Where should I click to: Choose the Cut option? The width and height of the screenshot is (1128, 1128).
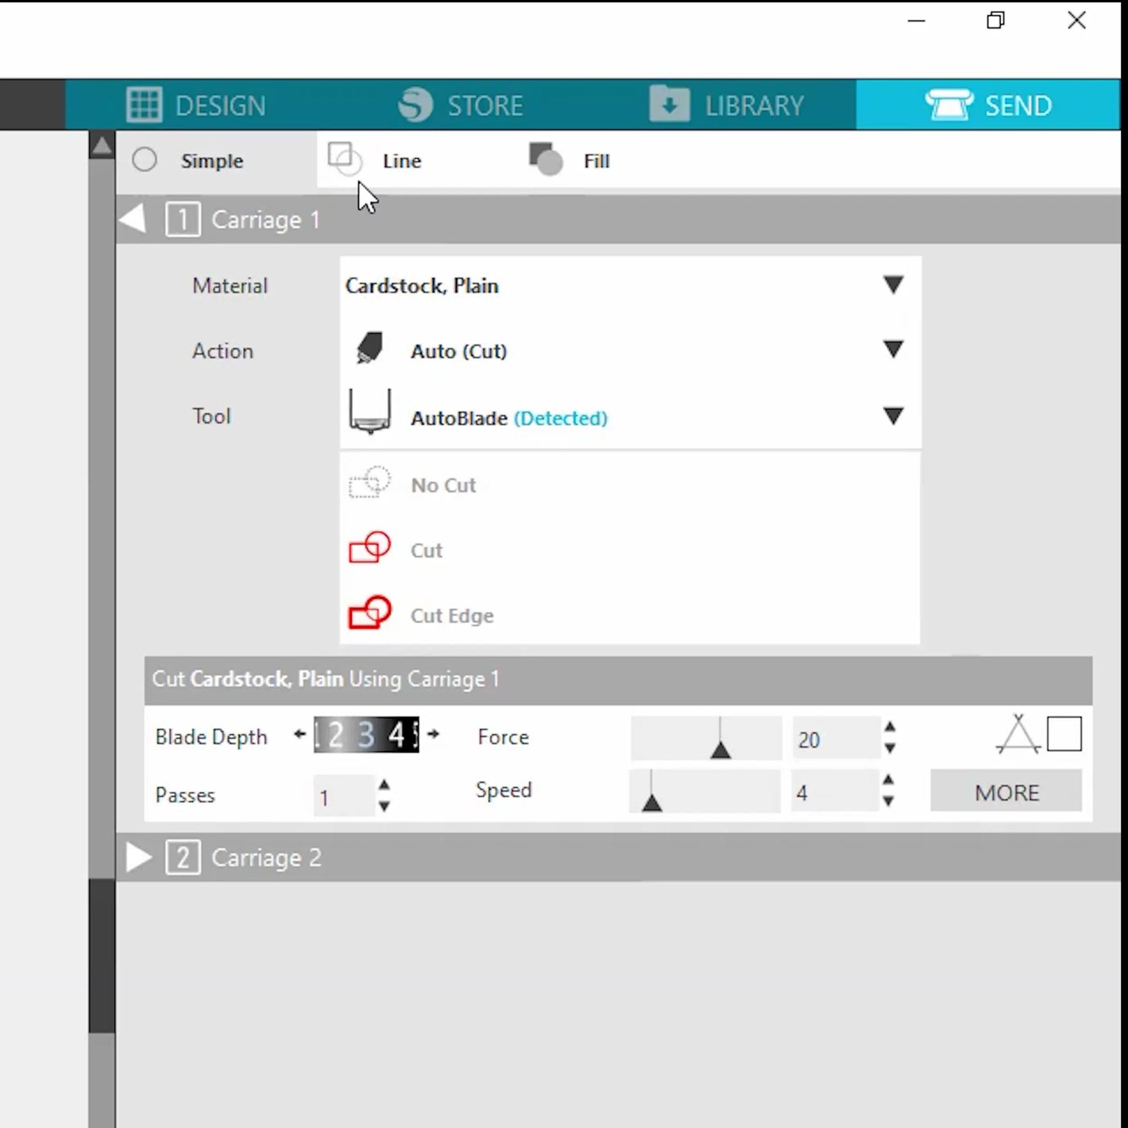[630, 550]
